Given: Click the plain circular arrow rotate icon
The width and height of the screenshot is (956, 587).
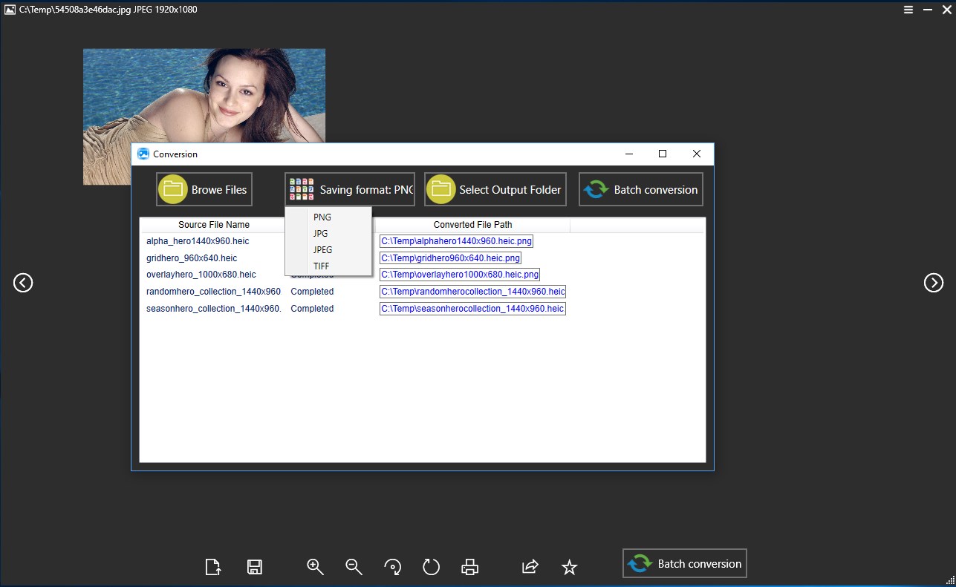Looking at the screenshot, I should (431, 567).
